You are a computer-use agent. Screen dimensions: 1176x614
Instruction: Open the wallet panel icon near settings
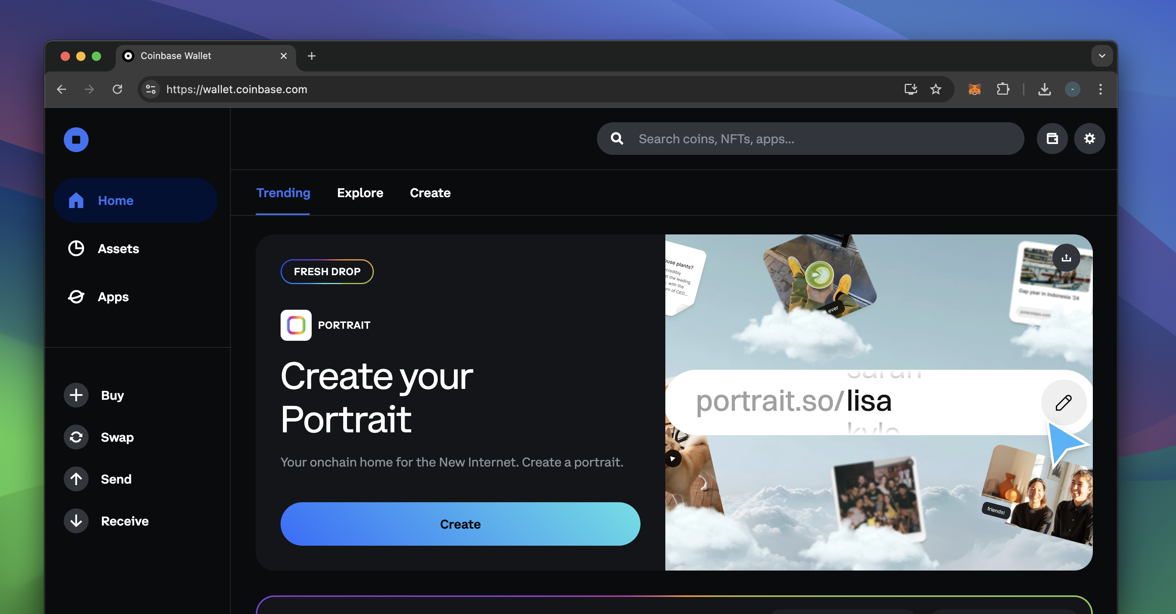[1052, 139]
